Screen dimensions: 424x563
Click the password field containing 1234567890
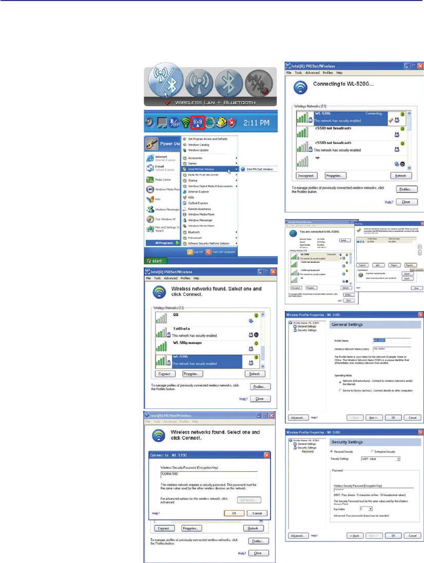pos(208,474)
